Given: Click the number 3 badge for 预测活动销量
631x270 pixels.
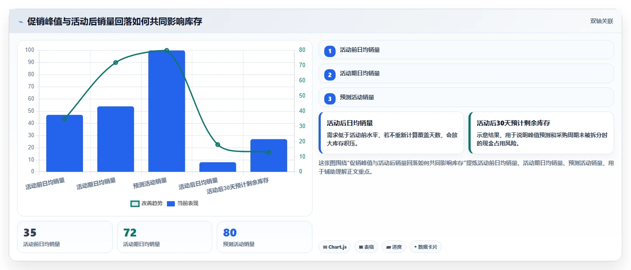Looking at the screenshot, I should (330, 99).
